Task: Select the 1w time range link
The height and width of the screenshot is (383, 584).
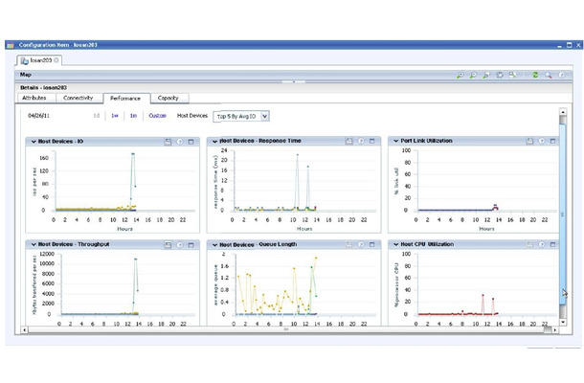Action: point(115,116)
